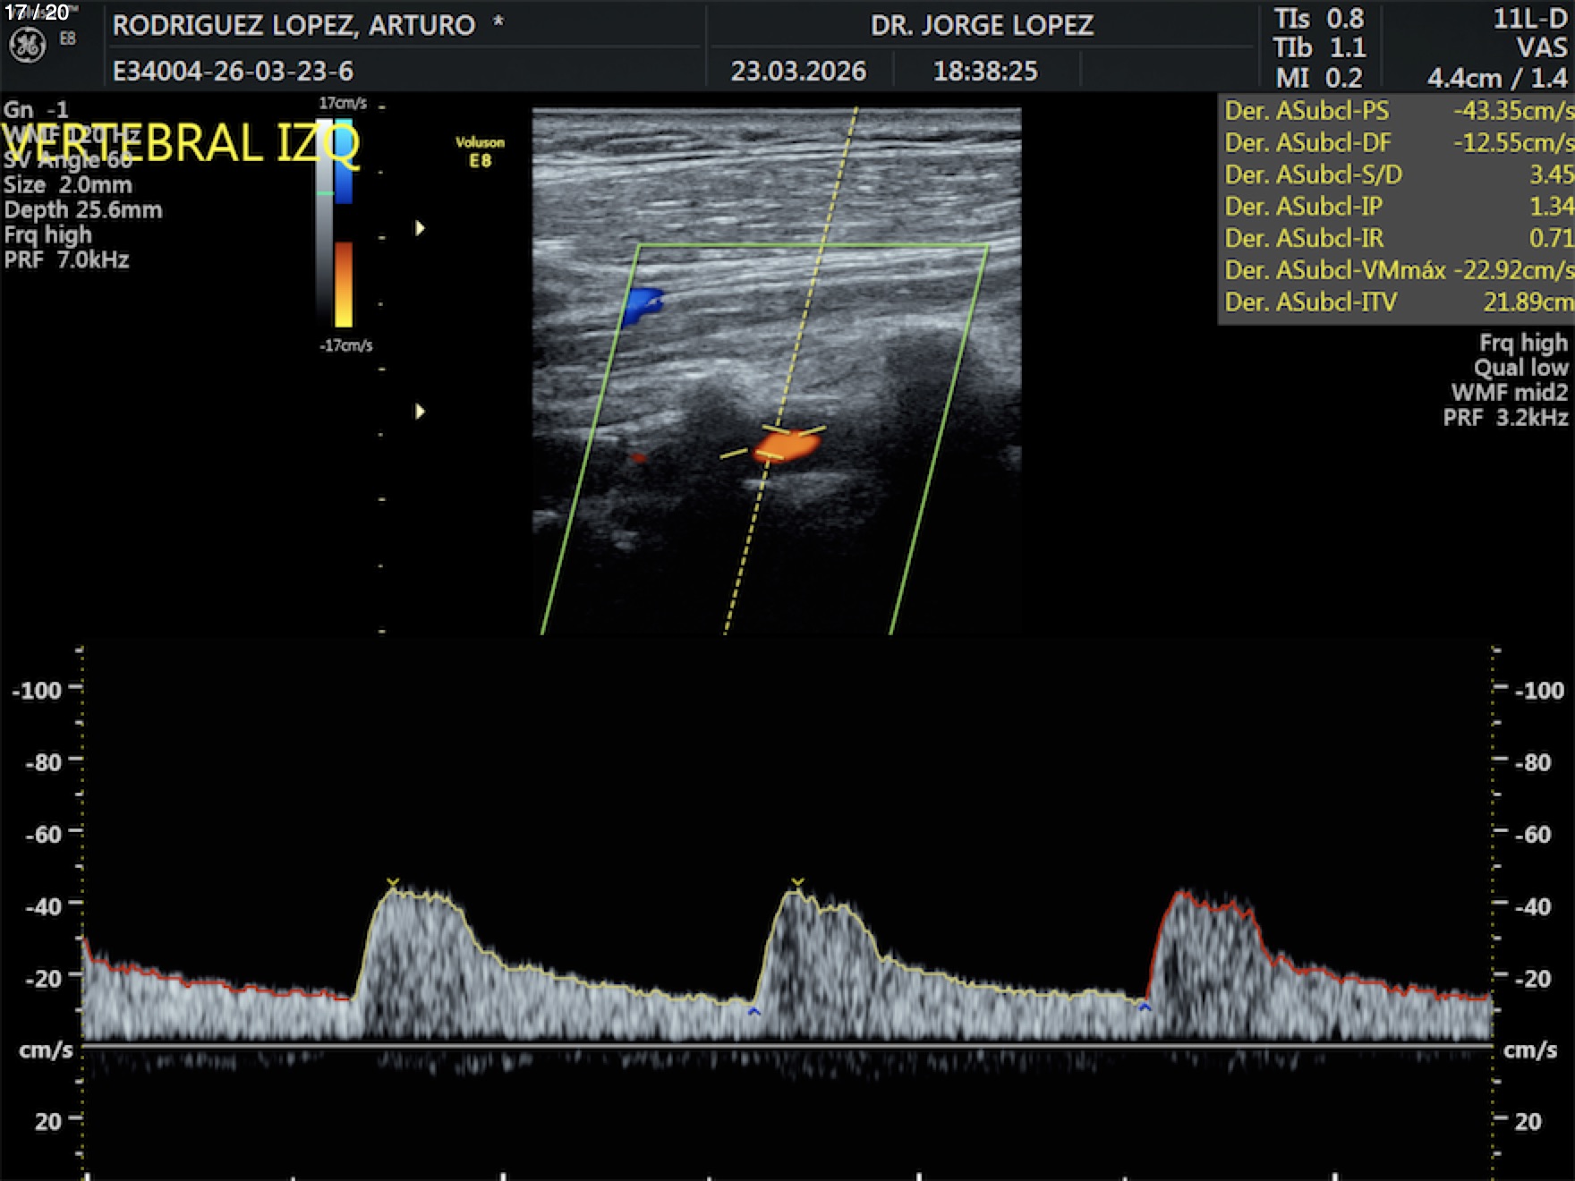Click the GE logo in the header

click(27, 46)
